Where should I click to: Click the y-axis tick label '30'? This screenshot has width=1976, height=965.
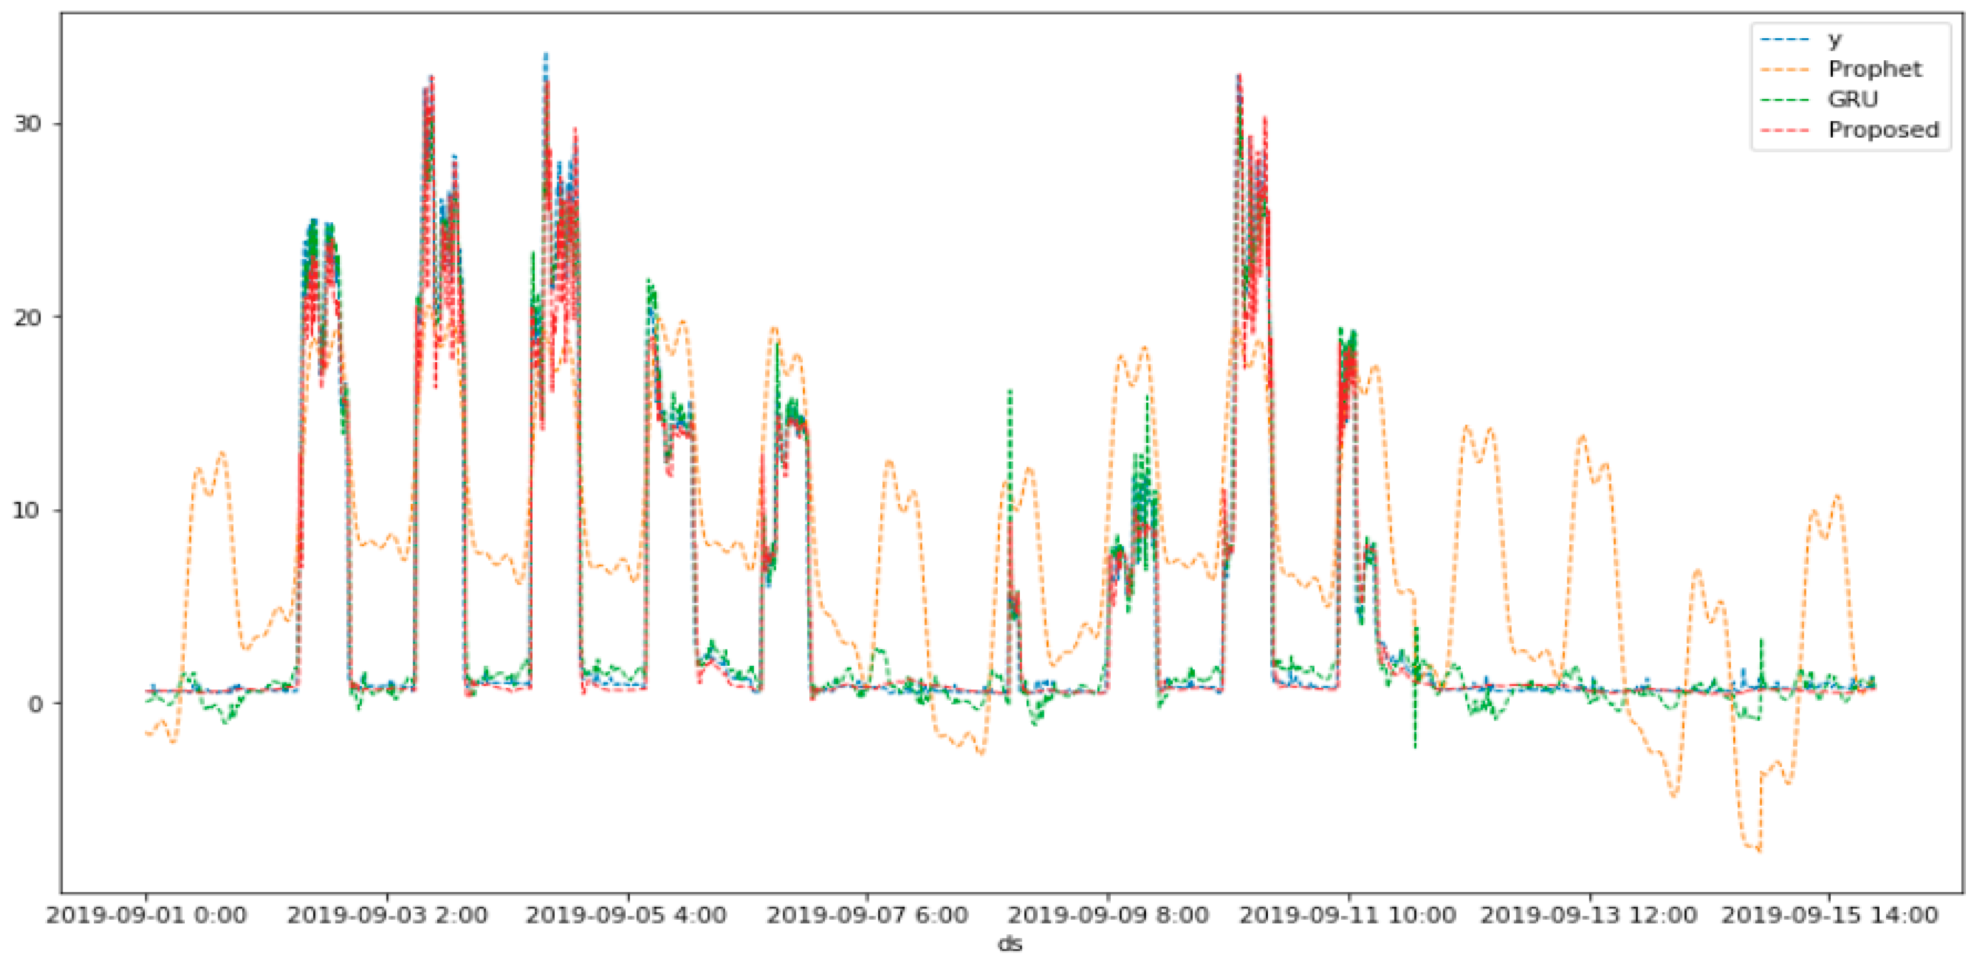click(x=27, y=124)
